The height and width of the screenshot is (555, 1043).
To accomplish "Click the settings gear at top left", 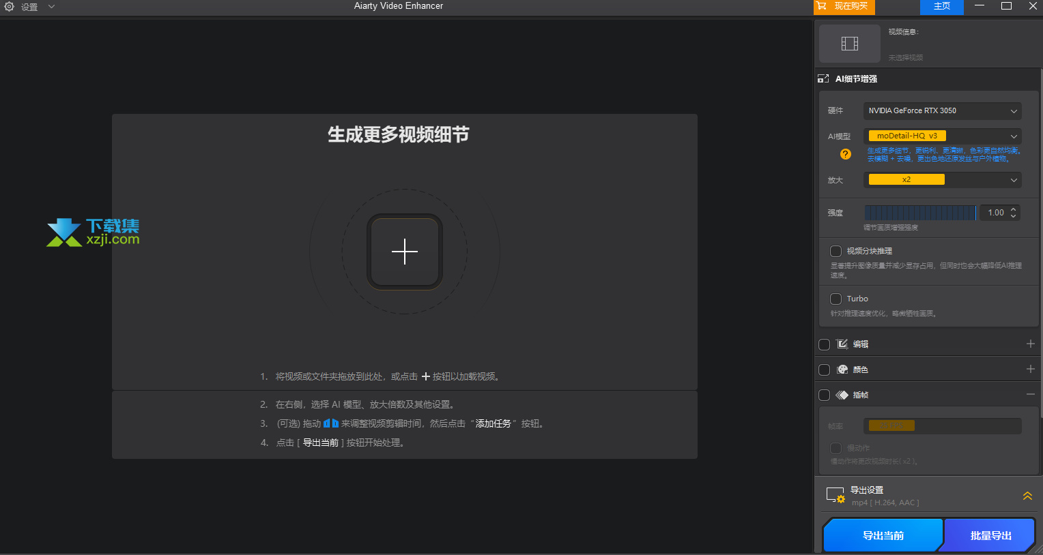I will pyautogui.click(x=9, y=7).
